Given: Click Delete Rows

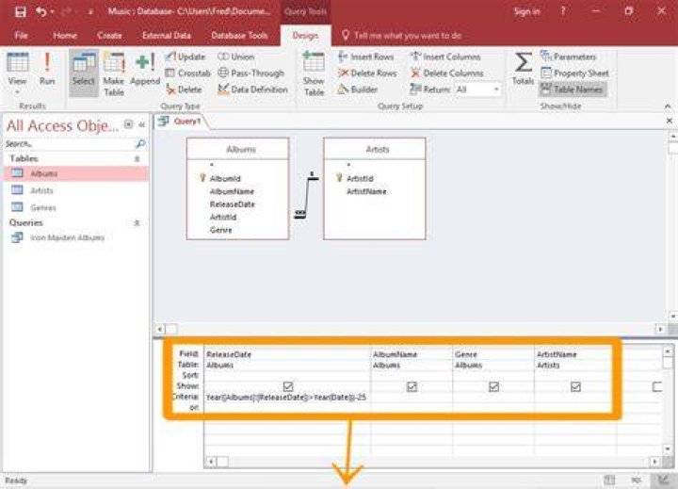Looking at the screenshot, I should (x=367, y=73).
